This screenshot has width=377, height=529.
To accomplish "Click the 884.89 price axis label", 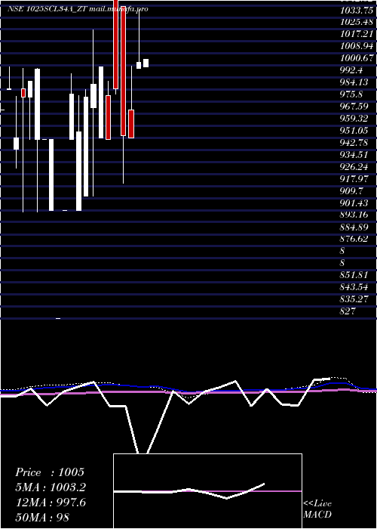I will click(x=354, y=227).
